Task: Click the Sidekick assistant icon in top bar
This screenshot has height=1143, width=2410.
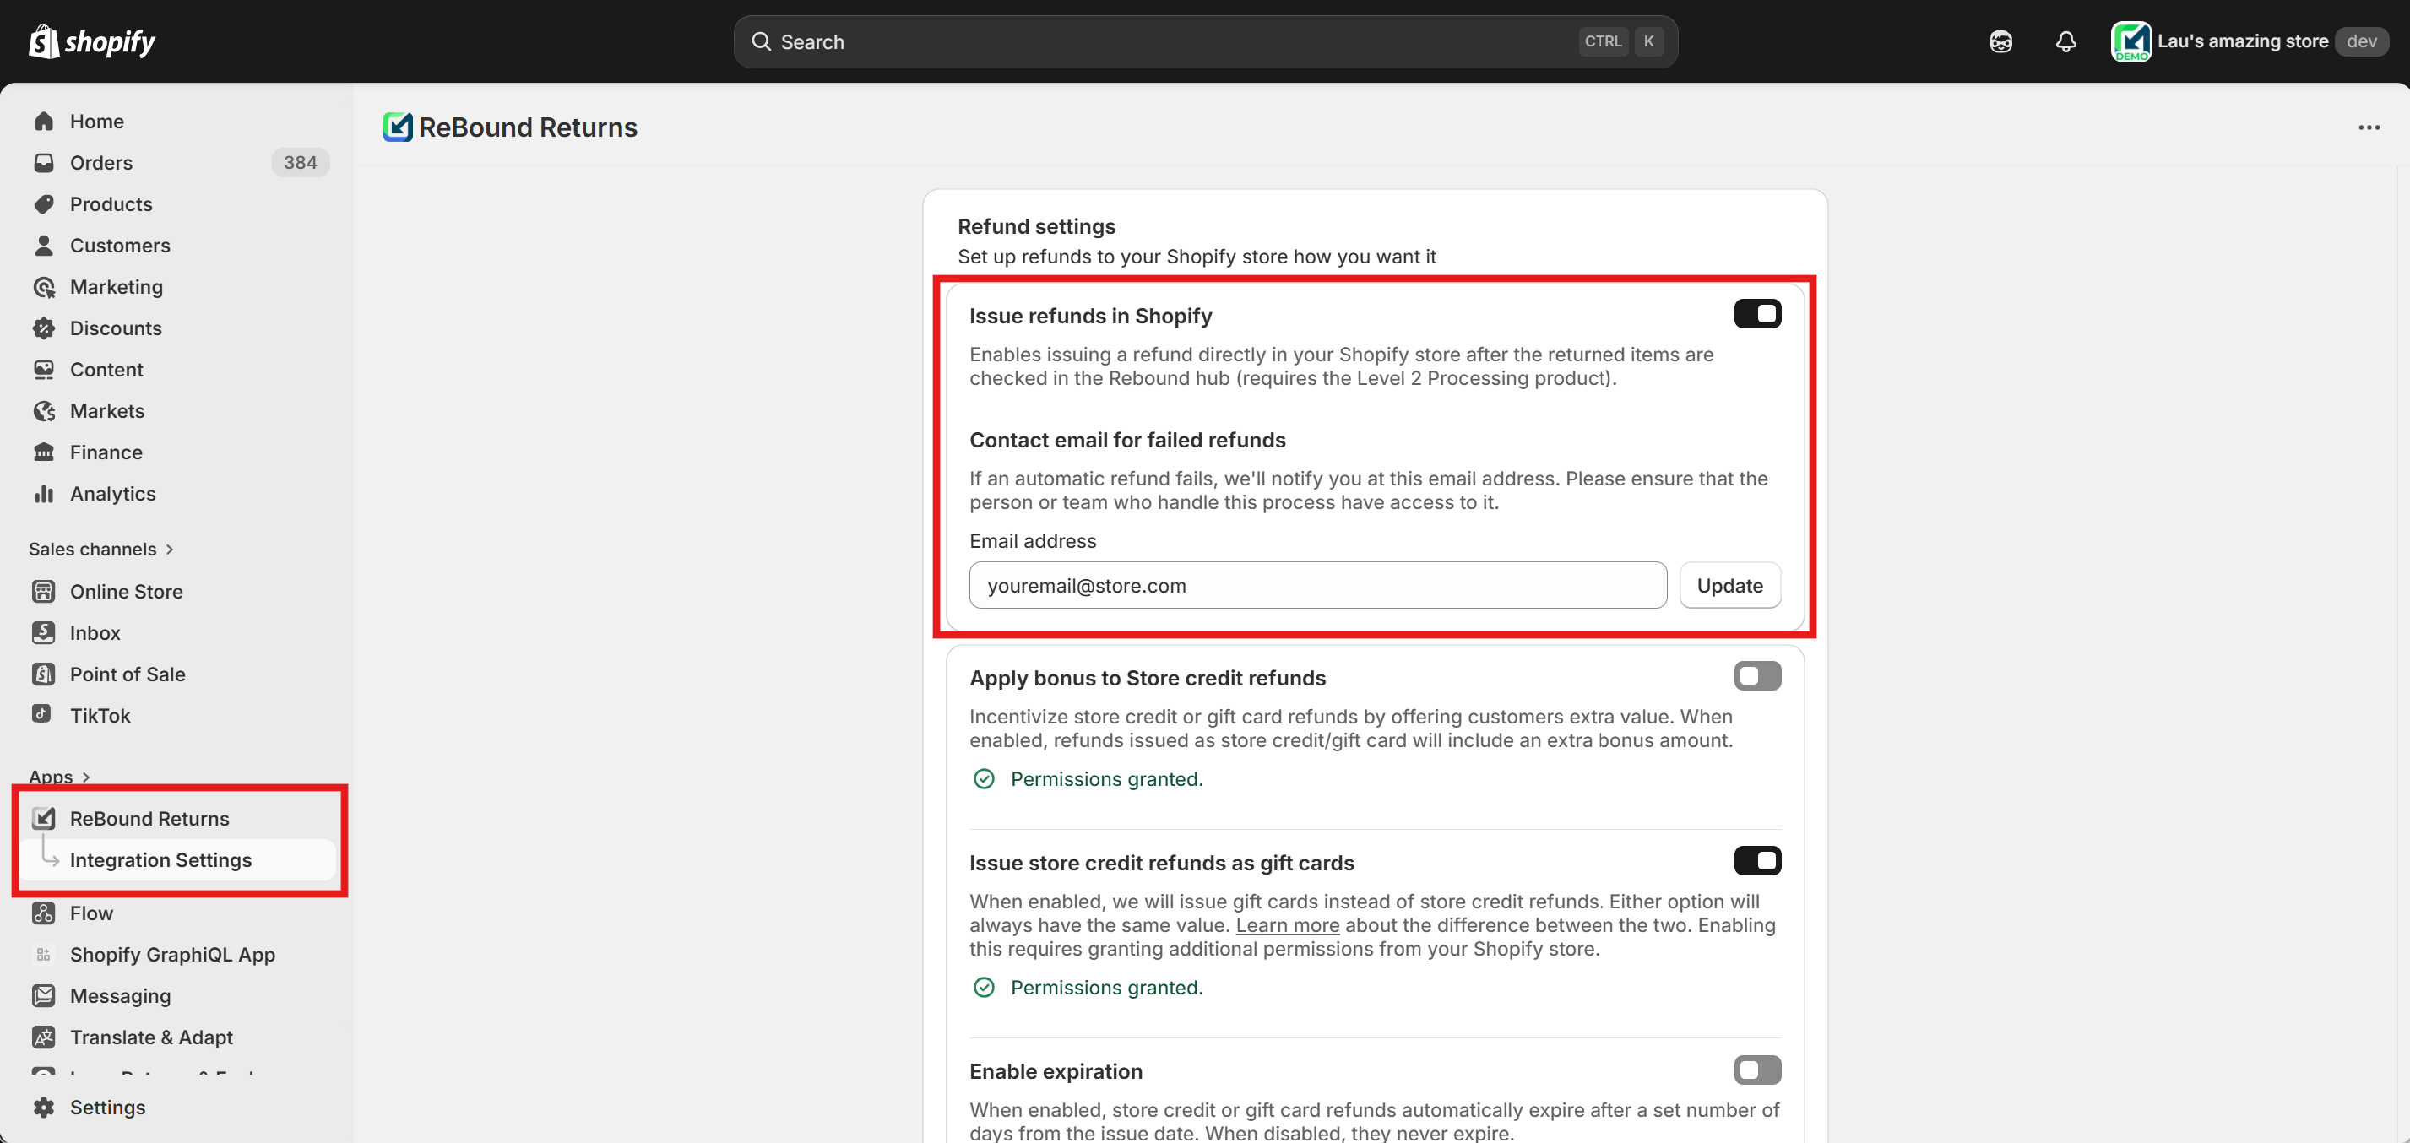Action: tap(2000, 41)
